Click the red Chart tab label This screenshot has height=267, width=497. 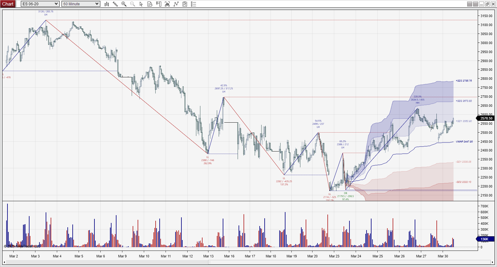tap(8, 4)
